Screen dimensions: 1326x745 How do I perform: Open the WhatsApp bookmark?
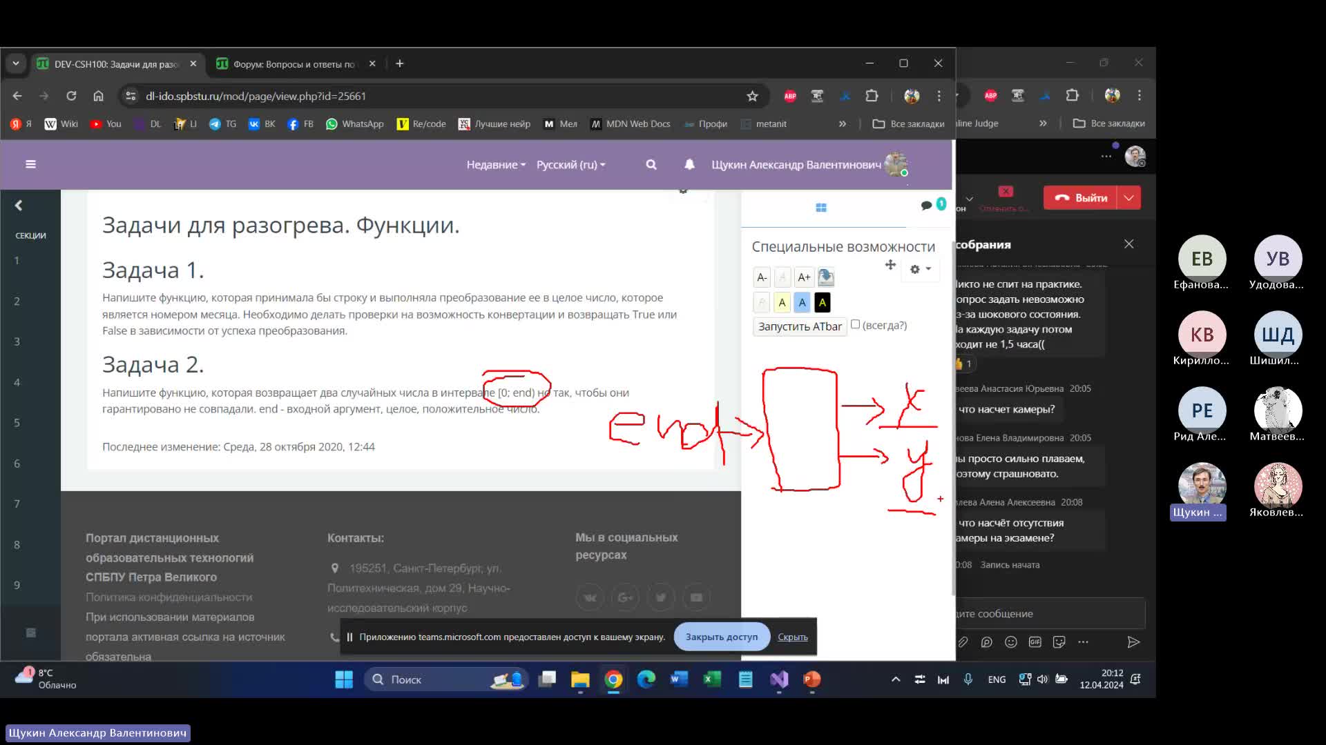point(354,124)
